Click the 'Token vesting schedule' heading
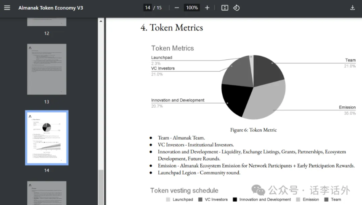The image size is (362, 205). point(184,190)
